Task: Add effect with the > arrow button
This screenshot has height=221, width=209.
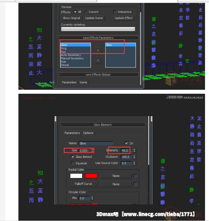Action: coord(98,50)
